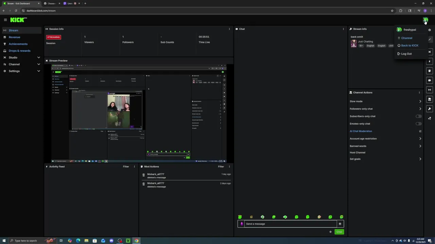Open the hamburger menu next to KICK logo
The width and height of the screenshot is (435, 244).
(x=5, y=20)
